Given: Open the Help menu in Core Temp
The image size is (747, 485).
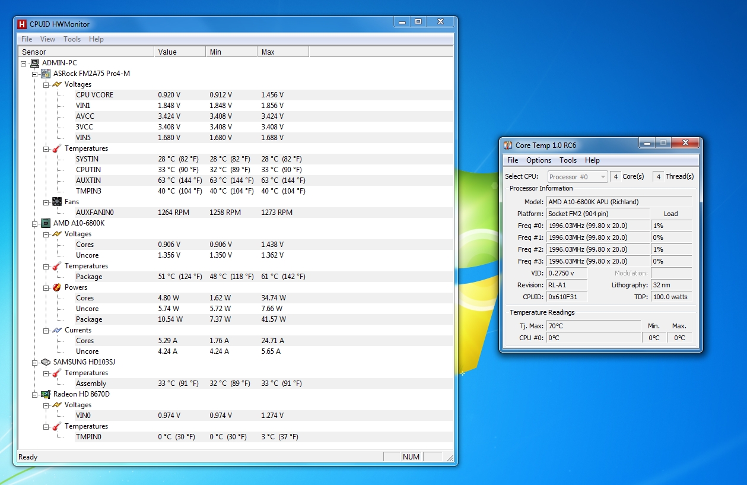Looking at the screenshot, I should (x=592, y=160).
